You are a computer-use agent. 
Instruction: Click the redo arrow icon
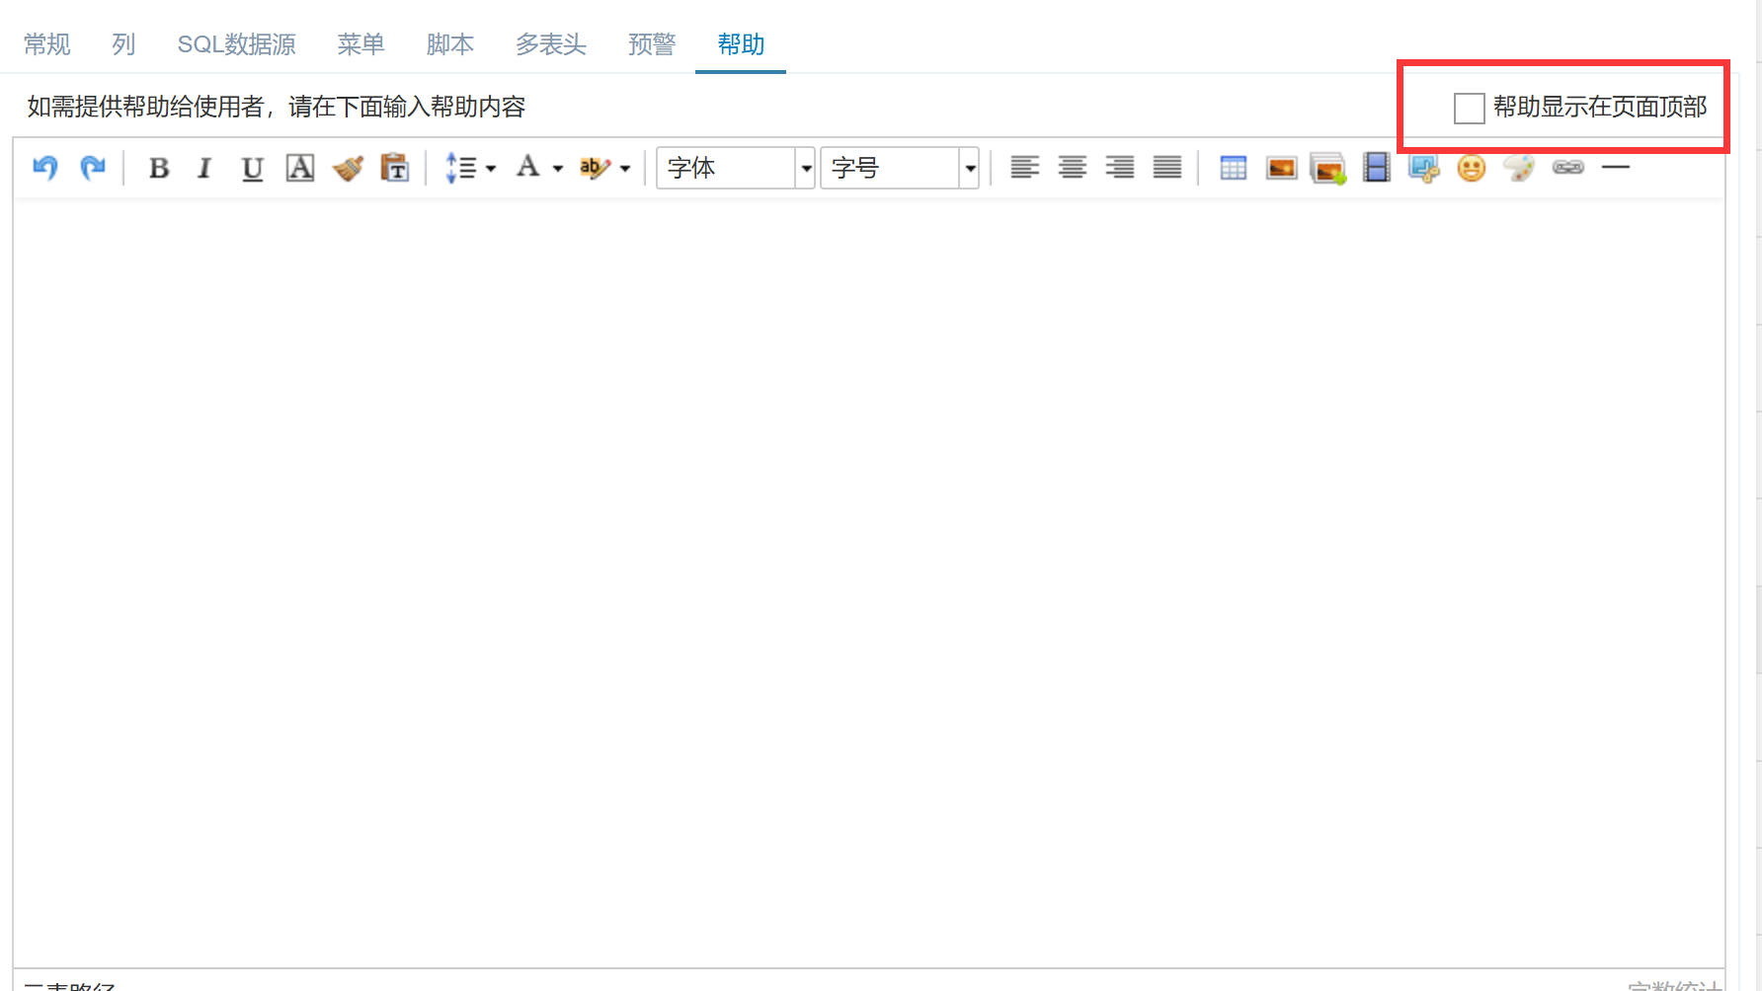click(93, 168)
